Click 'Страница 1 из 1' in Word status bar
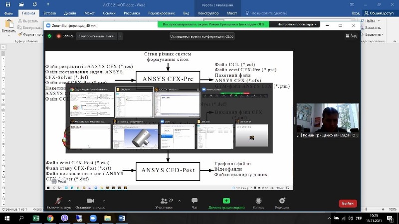Viewport: 399px width, 224px height. pyautogui.click(x=14, y=209)
